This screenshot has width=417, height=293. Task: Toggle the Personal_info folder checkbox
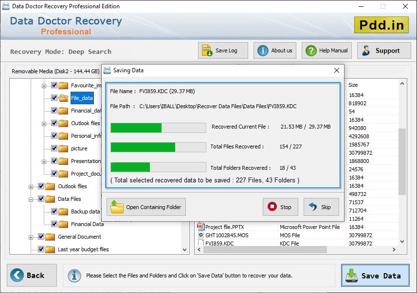pyautogui.click(x=54, y=135)
